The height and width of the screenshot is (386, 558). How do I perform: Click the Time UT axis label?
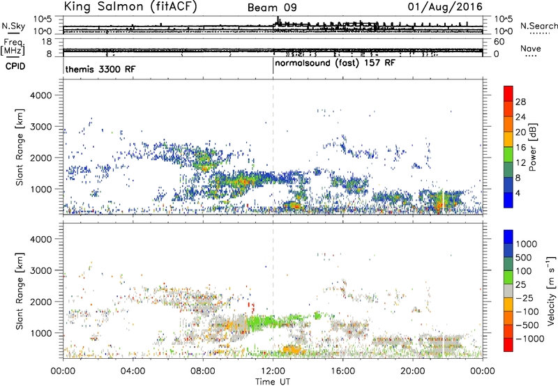click(x=273, y=382)
